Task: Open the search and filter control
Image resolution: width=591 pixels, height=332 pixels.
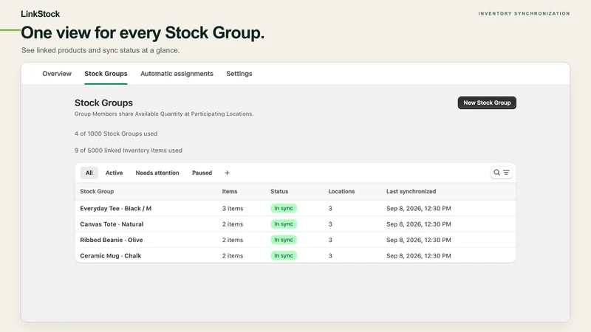Action: 502,173
